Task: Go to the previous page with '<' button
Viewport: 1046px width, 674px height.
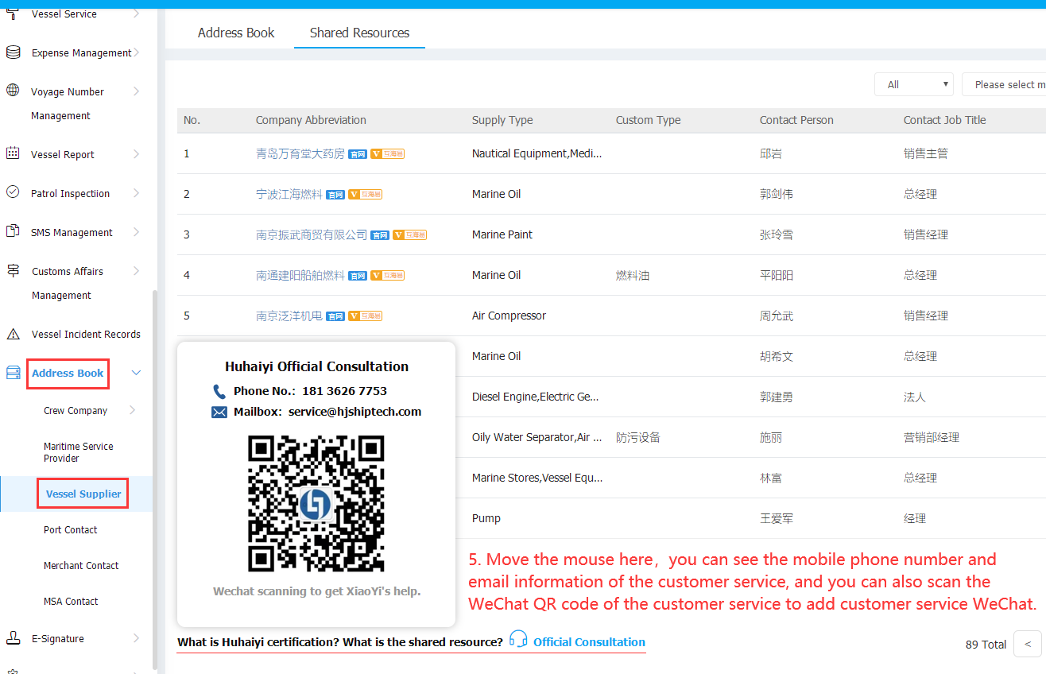Action: [1028, 644]
